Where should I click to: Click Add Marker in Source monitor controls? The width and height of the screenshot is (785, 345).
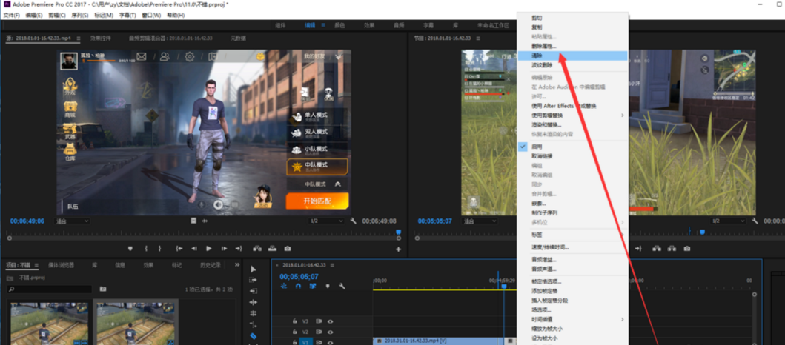[130, 249]
